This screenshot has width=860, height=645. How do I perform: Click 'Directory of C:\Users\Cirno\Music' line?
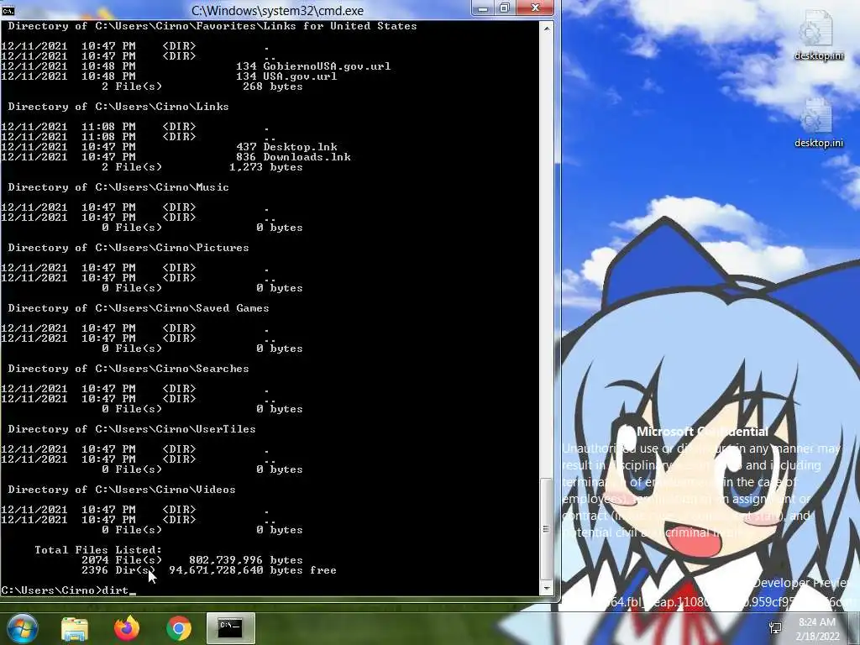[118, 187]
